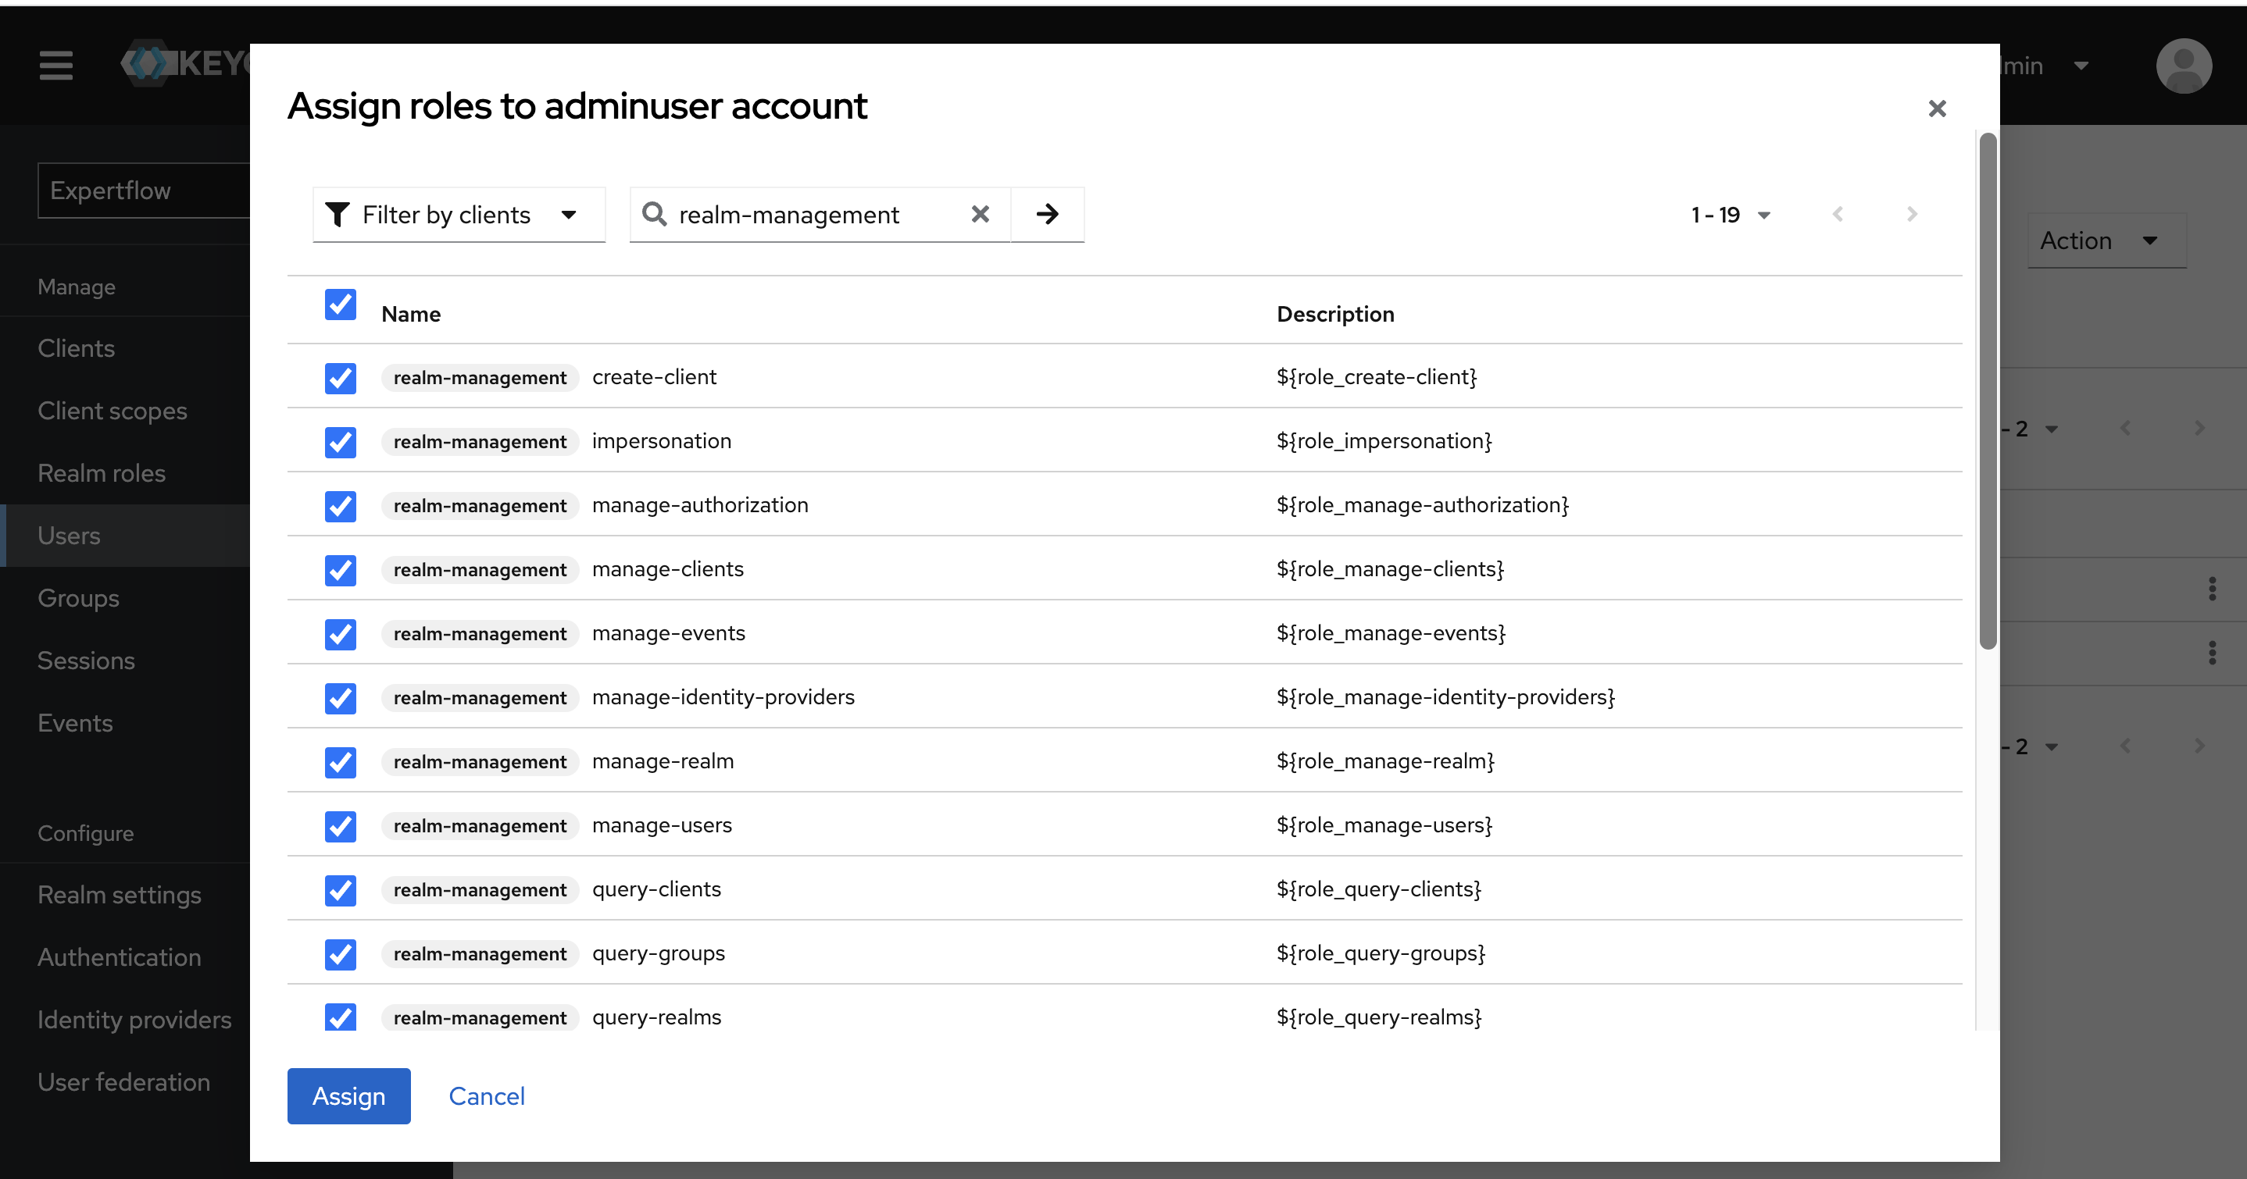Viewport: 2247px width, 1179px height.
Task: Open the Authentication section
Action: pyautogui.click(x=120, y=956)
